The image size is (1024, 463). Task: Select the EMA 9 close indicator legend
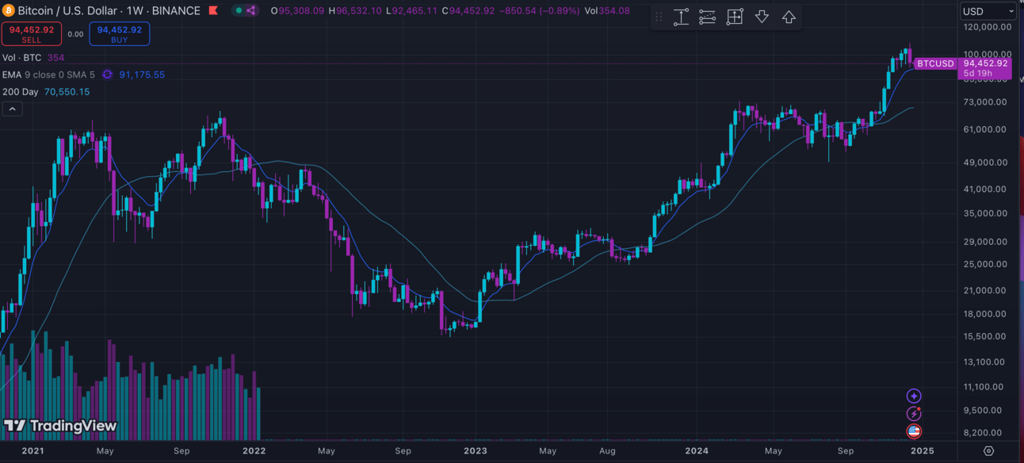tap(48, 75)
